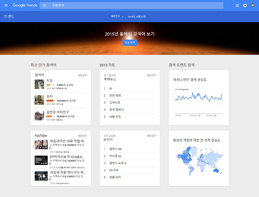Image resolution: width=259 pixels, height=197 pixels.
Task: Open the 트렌드 section title
Action: pyautogui.click(x=9, y=16)
